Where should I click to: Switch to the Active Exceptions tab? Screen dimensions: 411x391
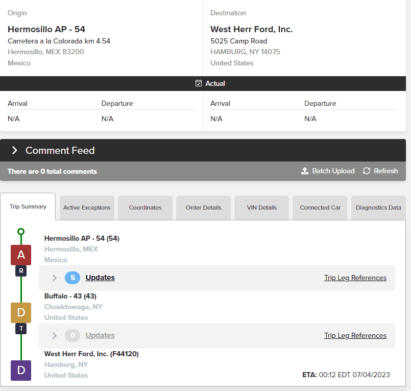(87, 208)
